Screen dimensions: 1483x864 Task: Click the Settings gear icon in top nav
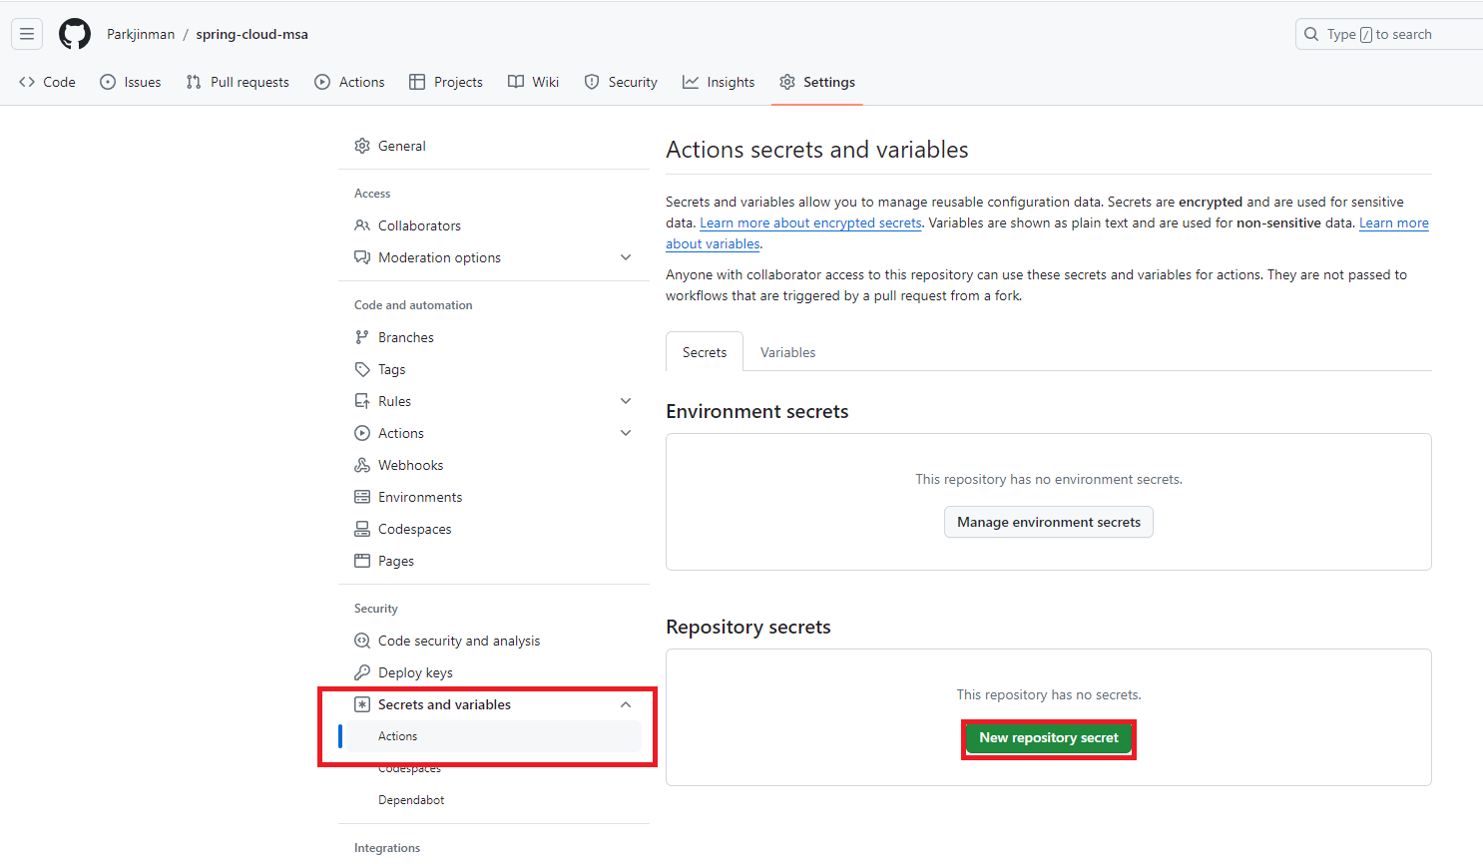[x=787, y=82]
